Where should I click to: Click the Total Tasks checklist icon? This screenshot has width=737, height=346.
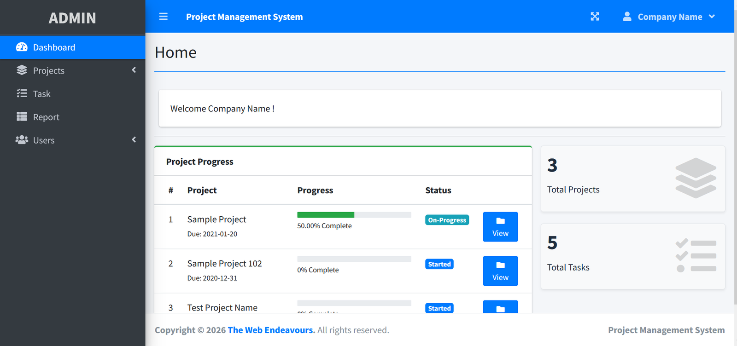click(696, 256)
